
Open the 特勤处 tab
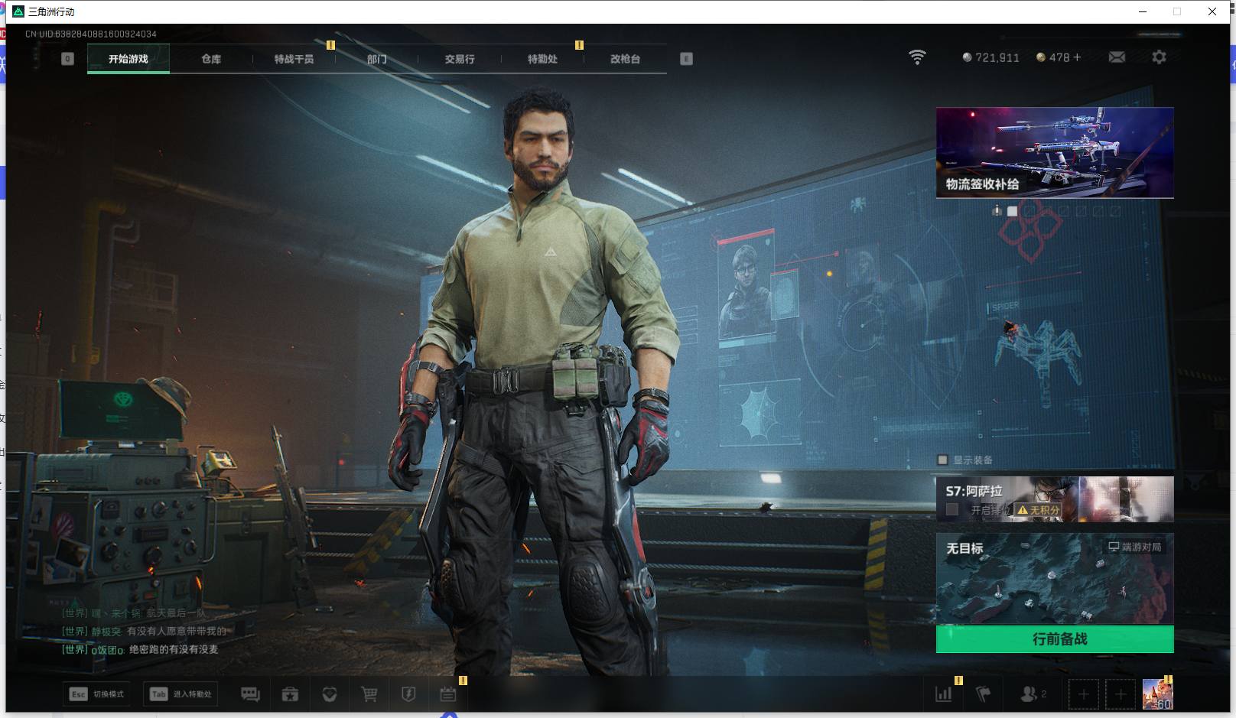[542, 59]
